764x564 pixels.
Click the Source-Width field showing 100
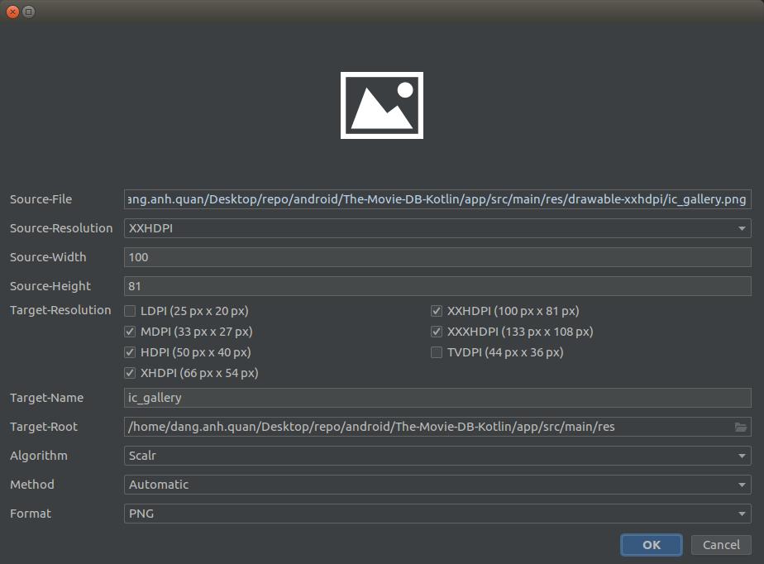click(437, 257)
